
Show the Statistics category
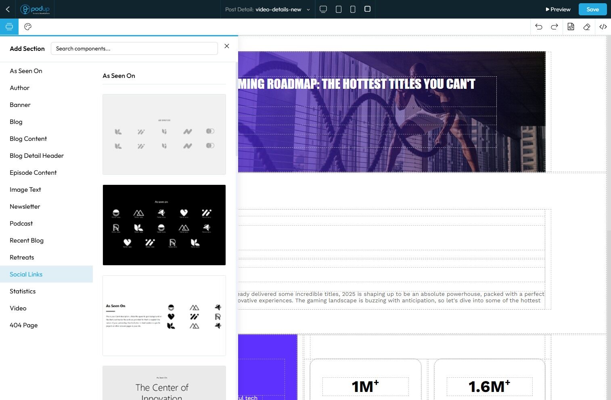(x=46, y=291)
